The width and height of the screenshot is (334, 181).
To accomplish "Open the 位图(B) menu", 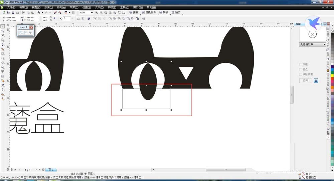I will [87, 7].
